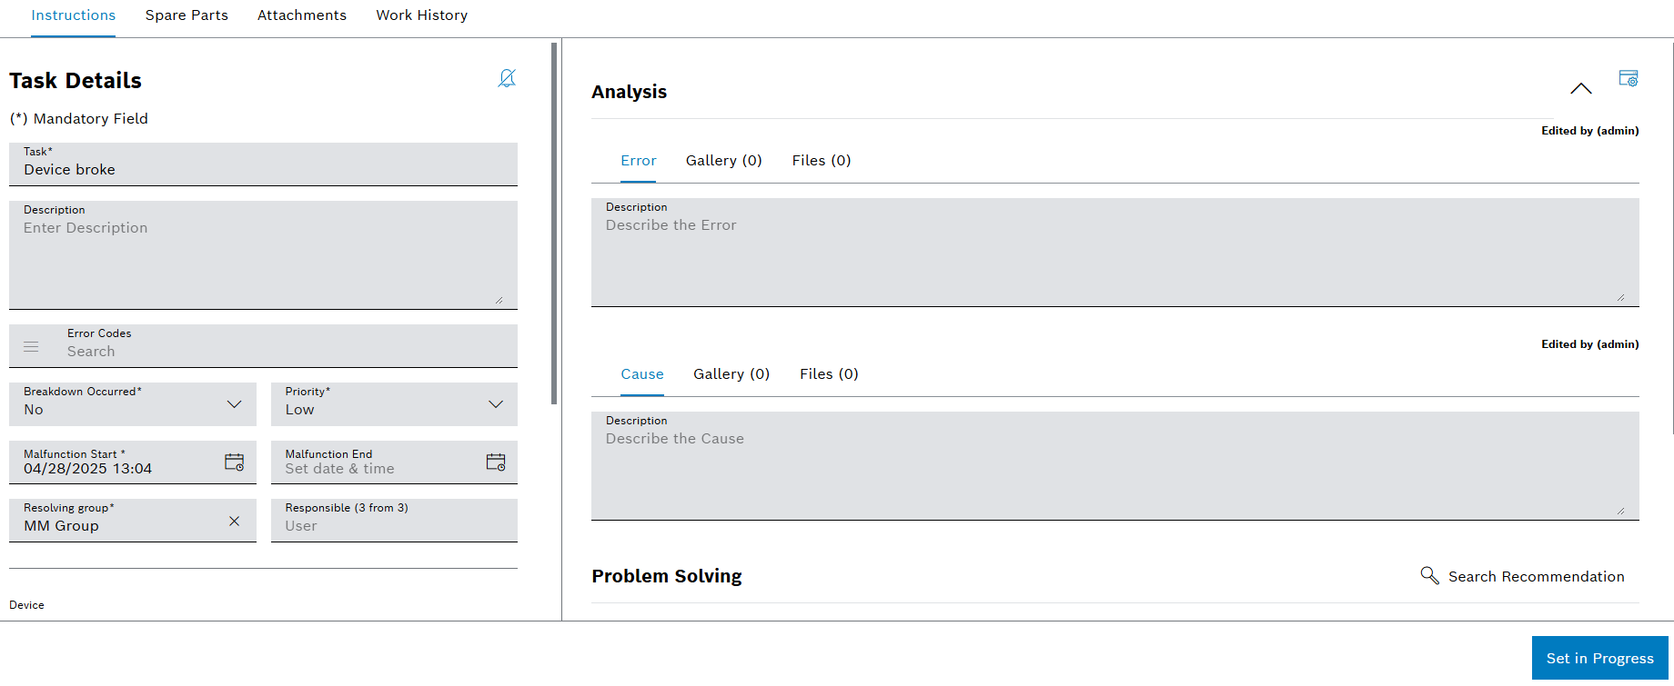This screenshot has height=686, width=1674.
Task: Click the Problem Solving heading
Action: tap(667, 576)
